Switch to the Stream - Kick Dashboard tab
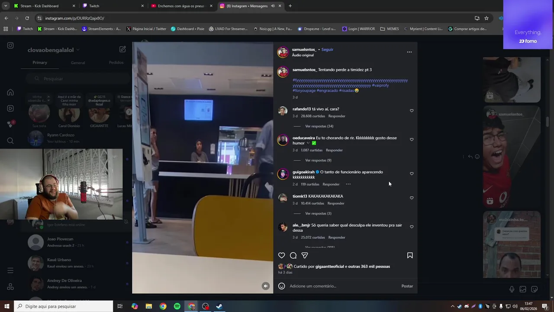Image resolution: width=554 pixels, height=312 pixels. (x=45, y=6)
